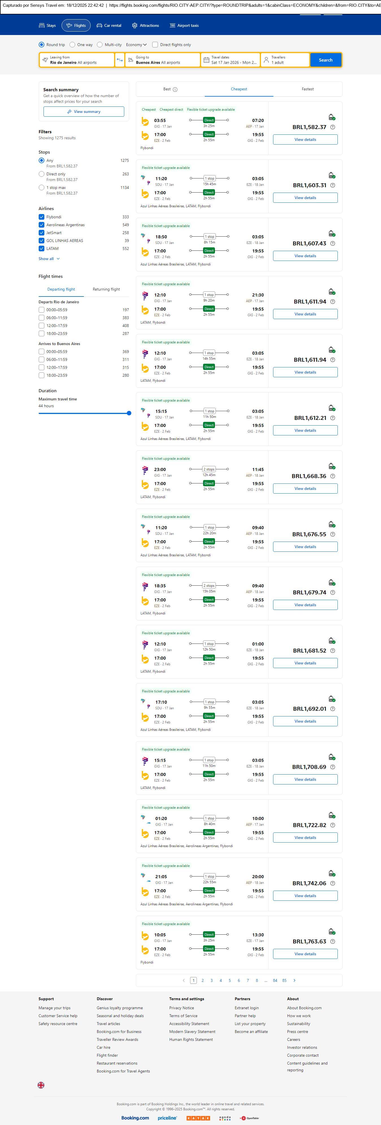Image resolution: width=381 pixels, height=1125 pixels.
Task: Enable the Direct flights only checkbox
Action: (155, 45)
